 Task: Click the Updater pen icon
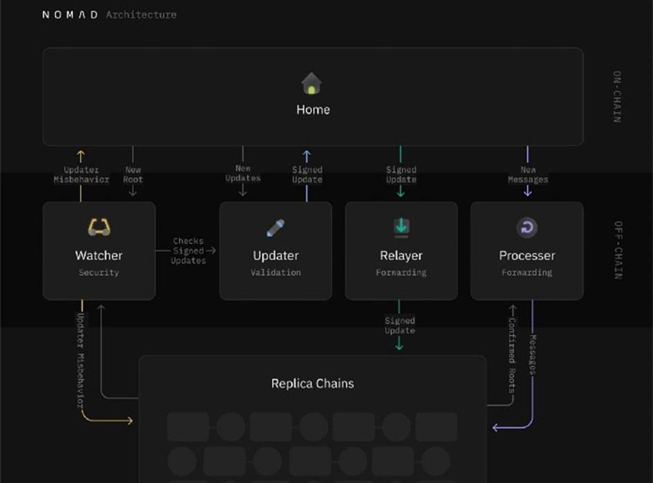(x=276, y=228)
